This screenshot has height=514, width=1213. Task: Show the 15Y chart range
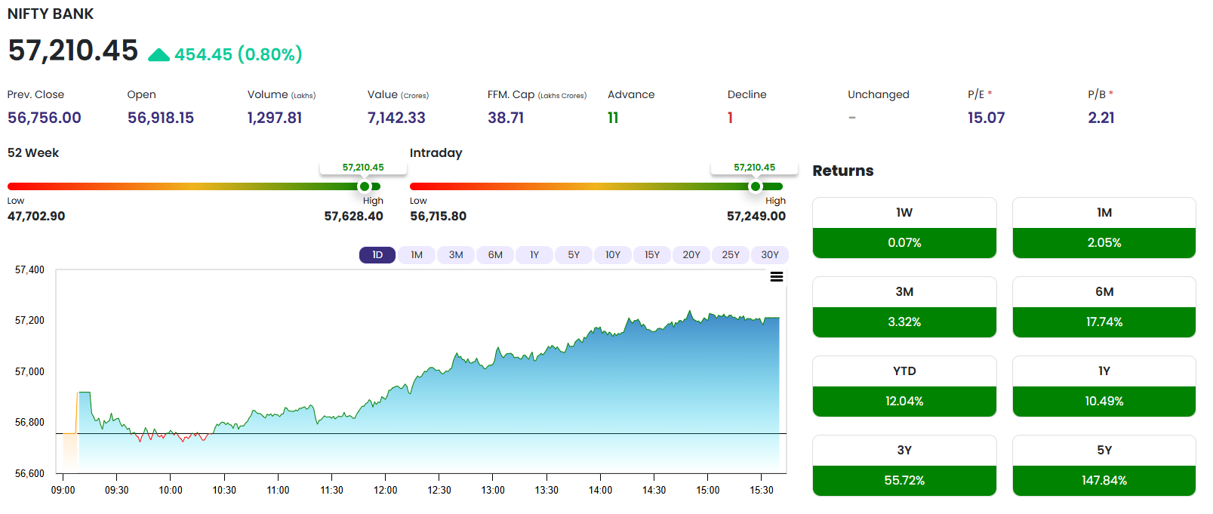click(x=652, y=255)
